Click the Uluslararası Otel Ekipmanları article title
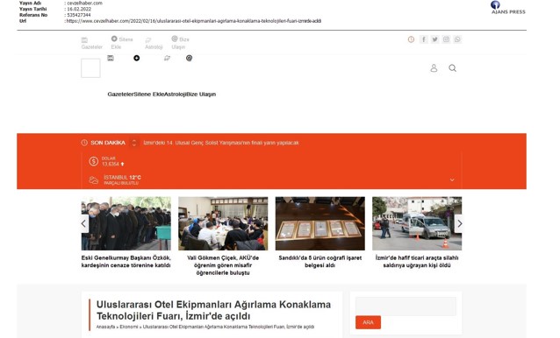Screen dimensions: 560x338 coord(213,310)
